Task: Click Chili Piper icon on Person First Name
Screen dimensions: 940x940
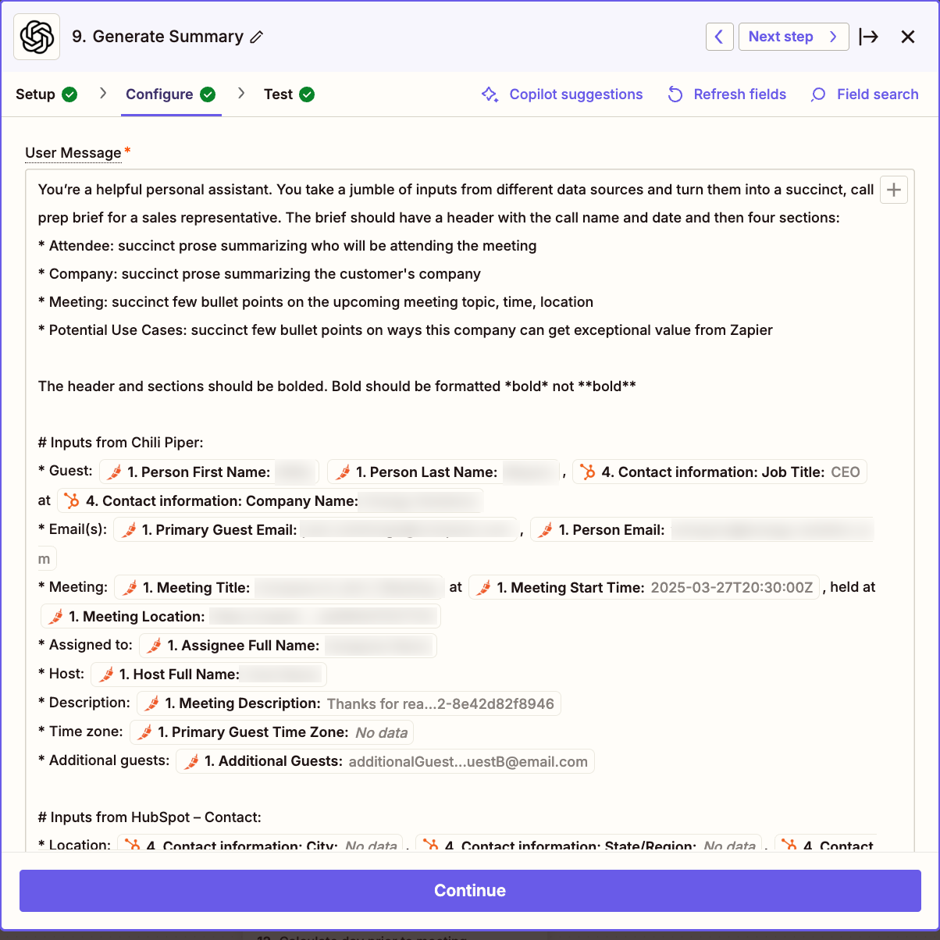Action: 113,472
